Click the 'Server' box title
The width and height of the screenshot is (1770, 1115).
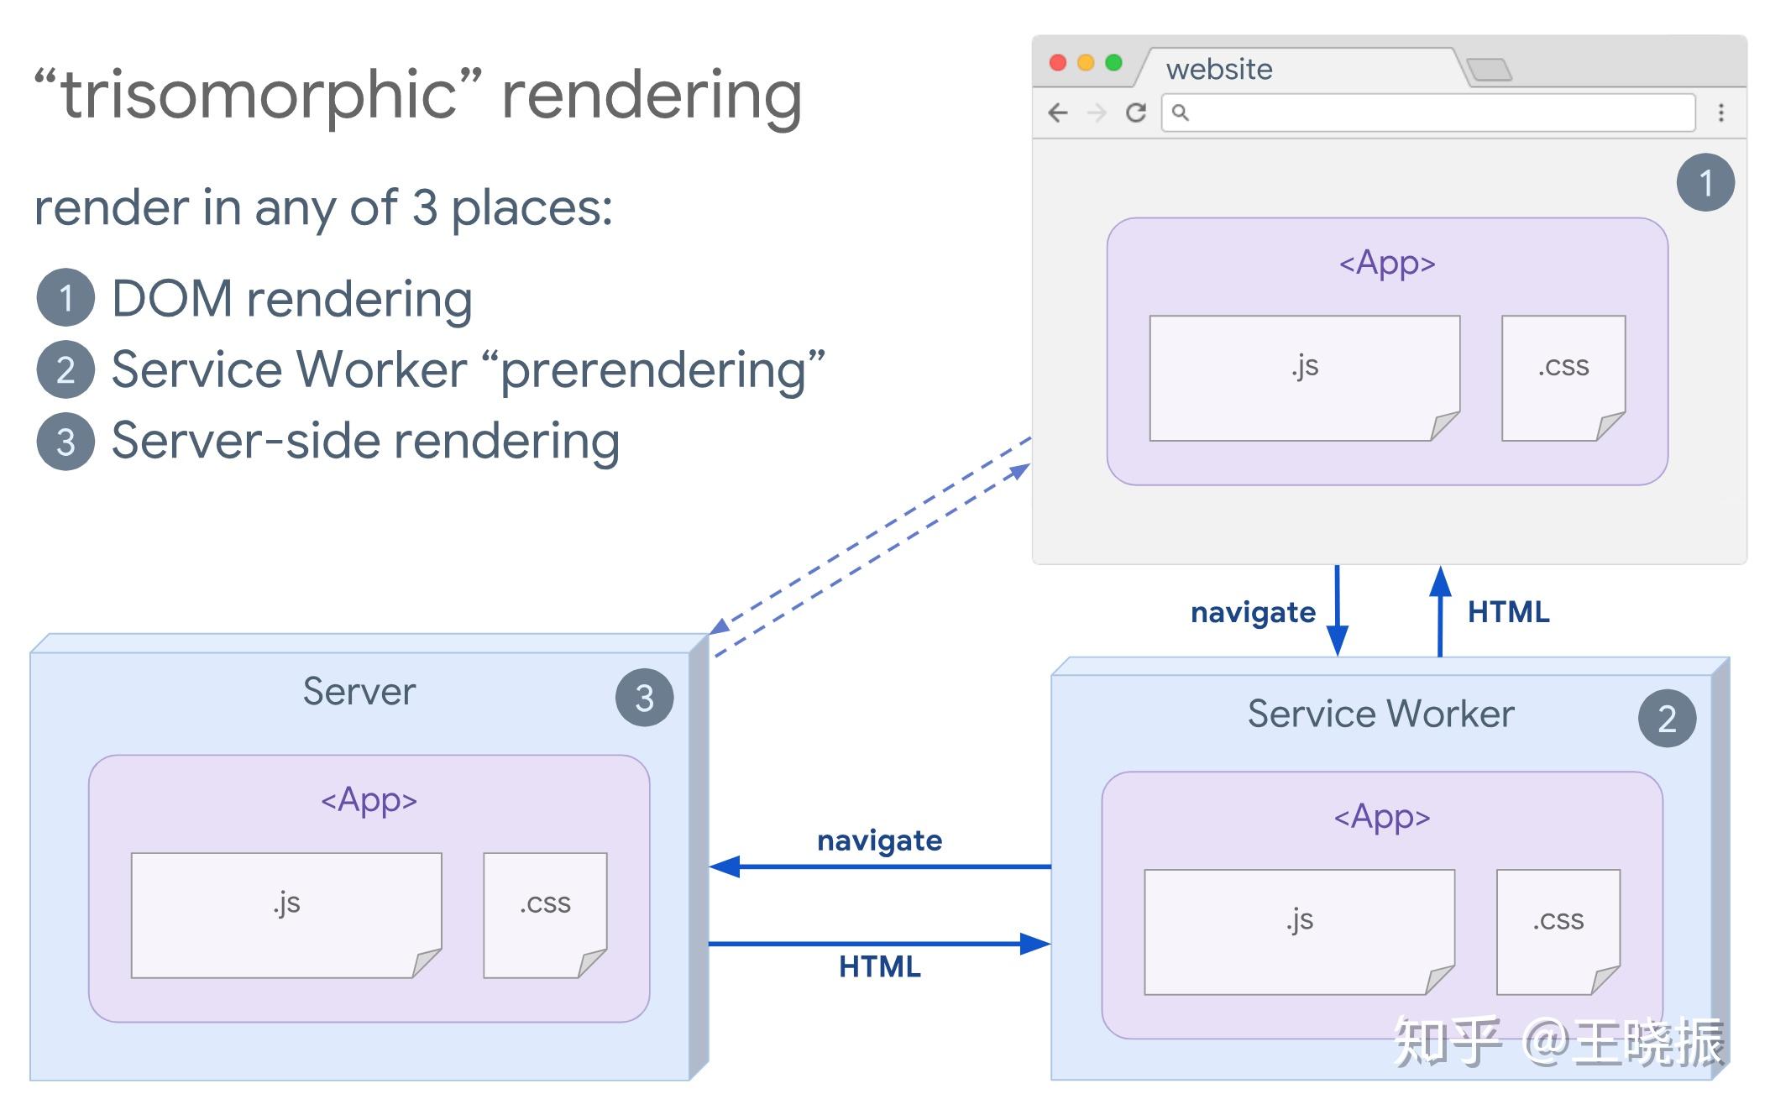coord(359,692)
